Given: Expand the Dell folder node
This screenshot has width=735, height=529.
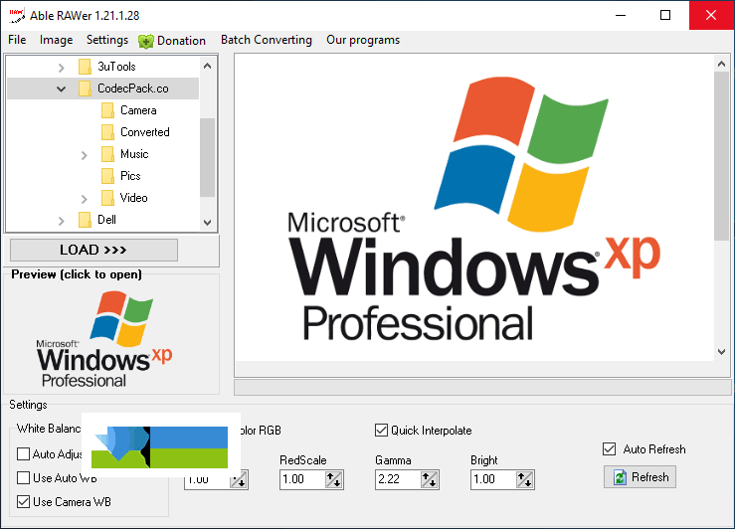Looking at the screenshot, I should click(62, 221).
